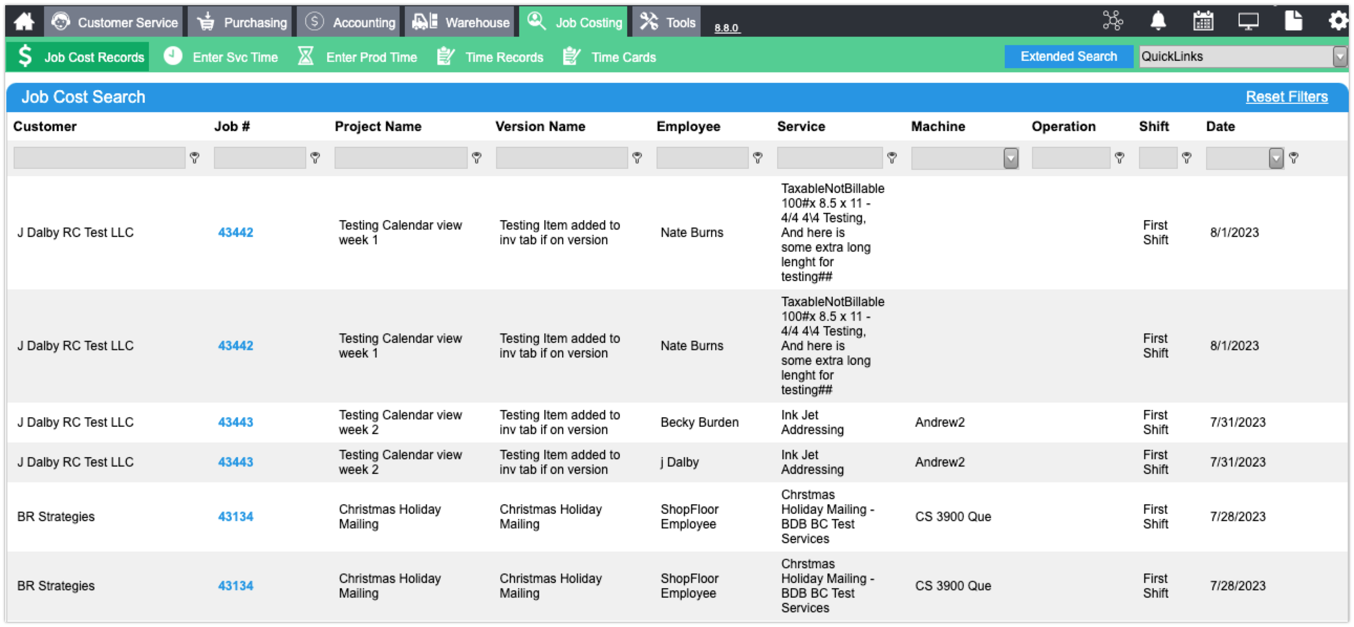Open the calendar icon in top bar
The image size is (1354, 627).
coord(1203,21)
